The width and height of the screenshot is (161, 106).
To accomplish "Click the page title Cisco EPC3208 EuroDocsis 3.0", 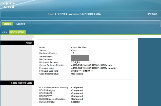I will coord(74,14).
